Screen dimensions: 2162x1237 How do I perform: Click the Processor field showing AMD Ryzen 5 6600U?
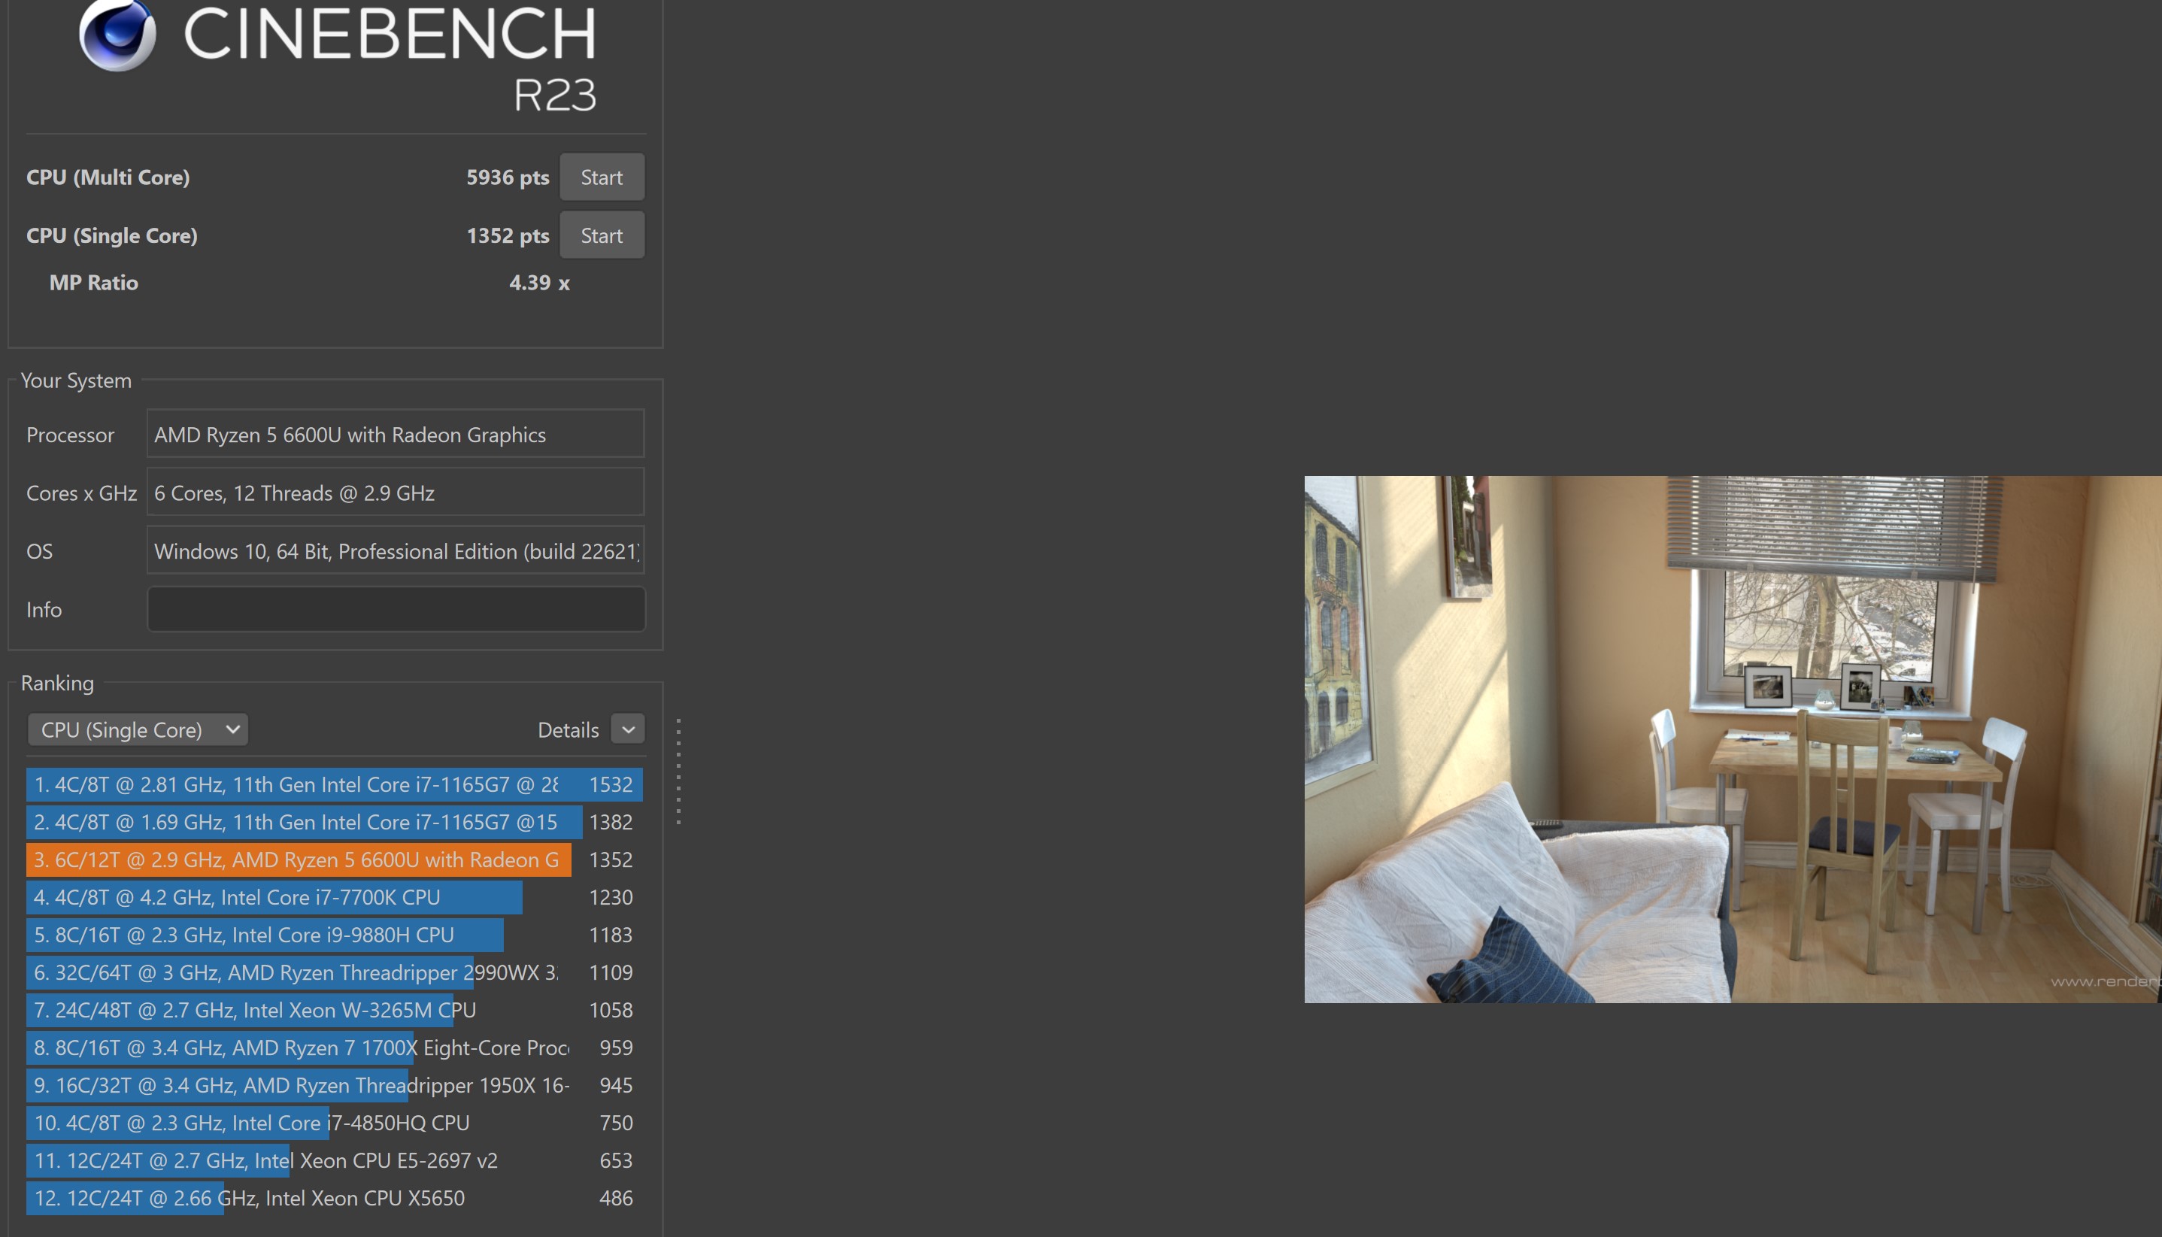coord(396,434)
